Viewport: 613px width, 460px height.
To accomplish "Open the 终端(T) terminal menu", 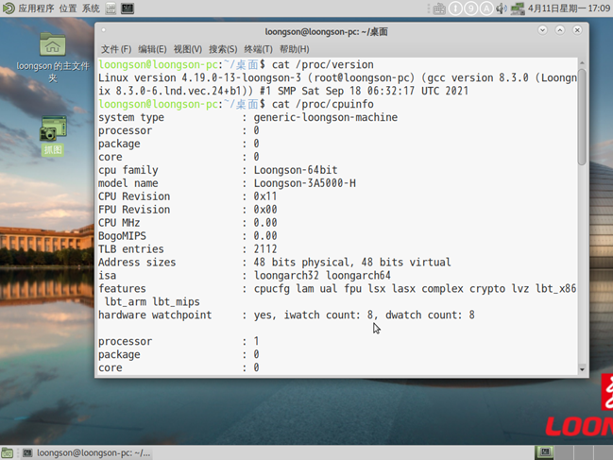I will click(x=258, y=49).
